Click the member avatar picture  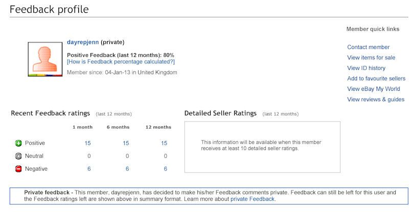coord(45,59)
